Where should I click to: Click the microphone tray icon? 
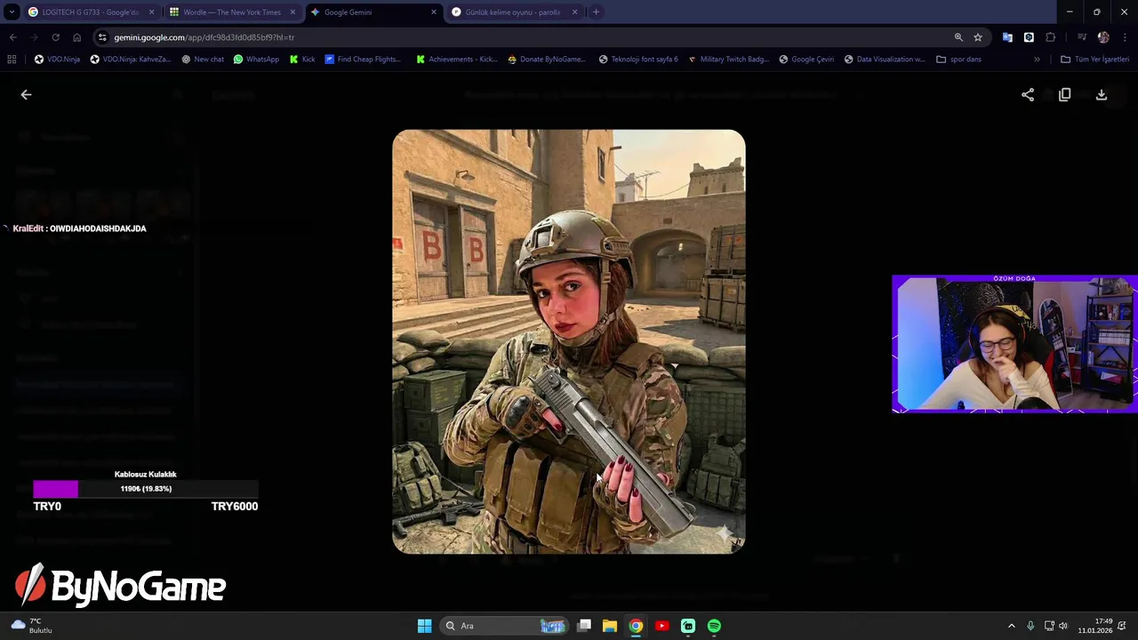pos(1030,626)
